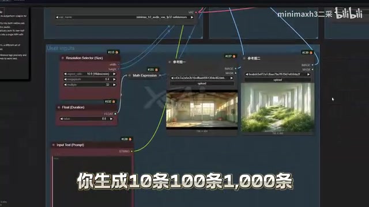Decrease aspect_ratio with left arrow
The image size is (369, 207).
65,74
